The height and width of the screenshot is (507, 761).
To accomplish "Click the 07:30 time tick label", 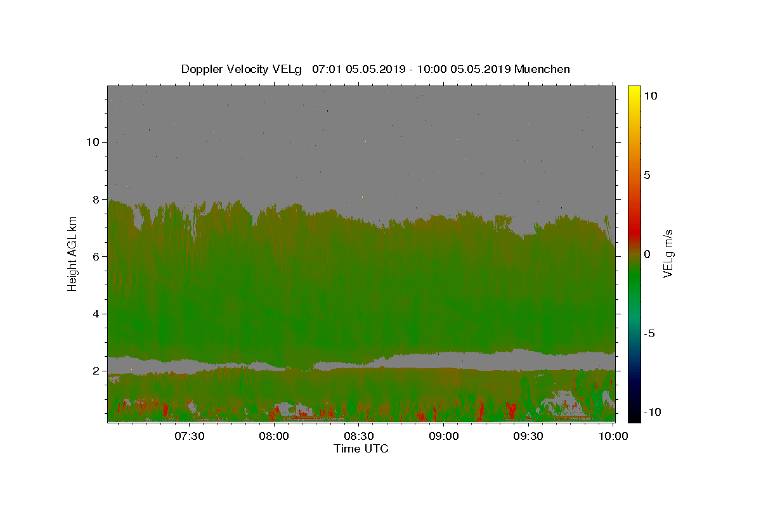I will point(190,436).
